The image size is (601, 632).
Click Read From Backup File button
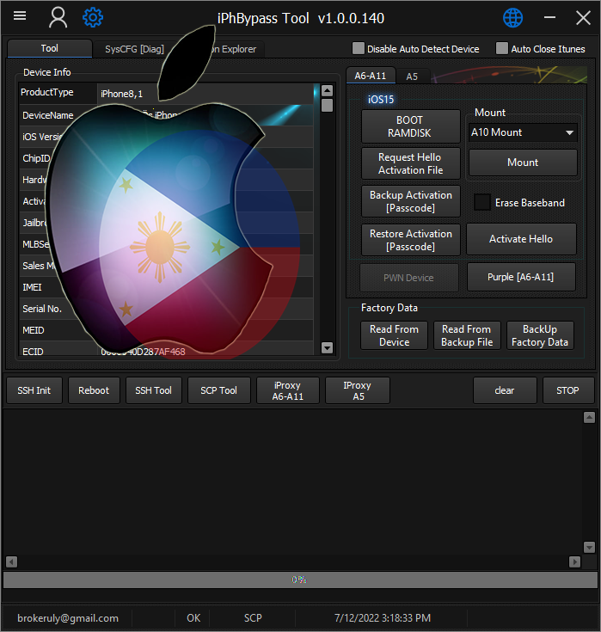467,335
